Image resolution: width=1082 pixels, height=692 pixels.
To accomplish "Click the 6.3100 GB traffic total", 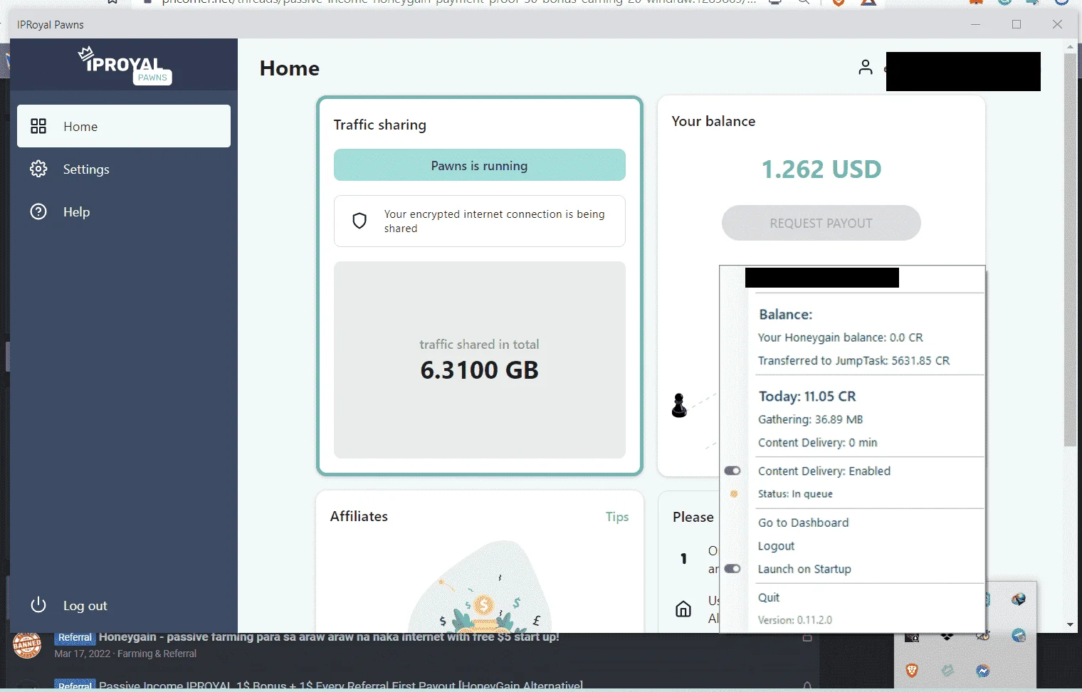I will pos(480,369).
